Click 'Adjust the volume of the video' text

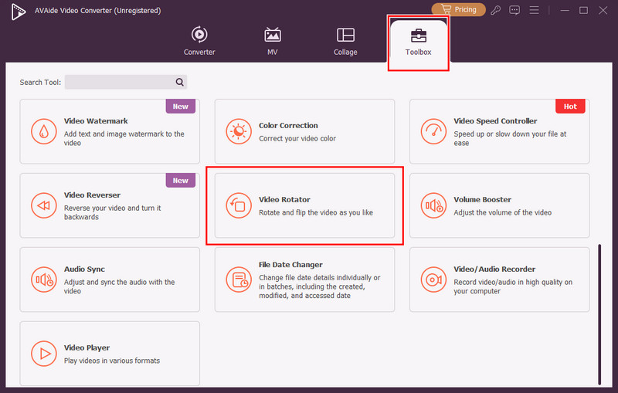pos(503,212)
